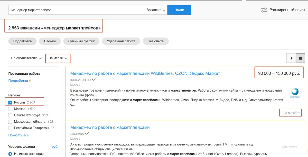Open the 'За месяц' period dropdown

point(58,58)
